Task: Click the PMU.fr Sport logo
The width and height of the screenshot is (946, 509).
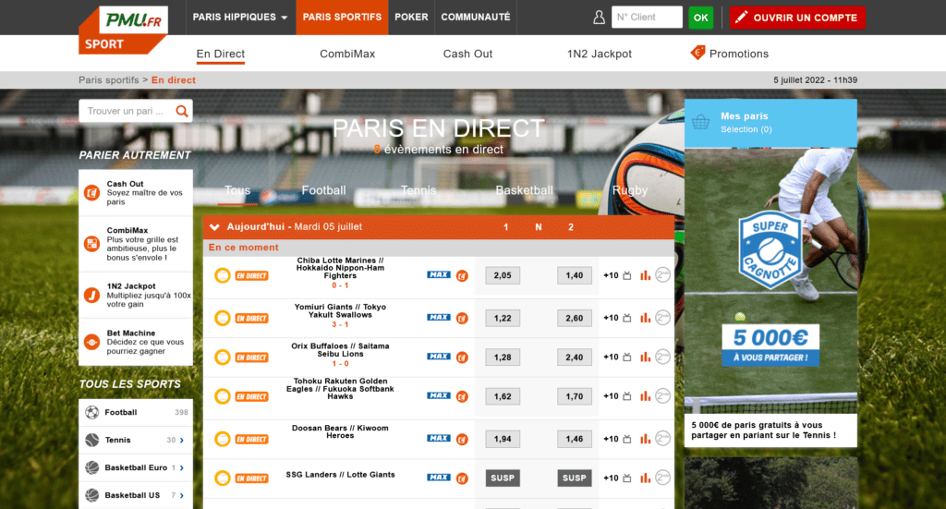Action: (123, 30)
